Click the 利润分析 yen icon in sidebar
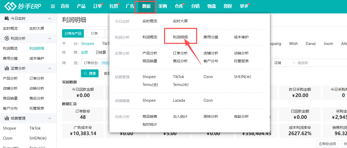 point(7,38)
